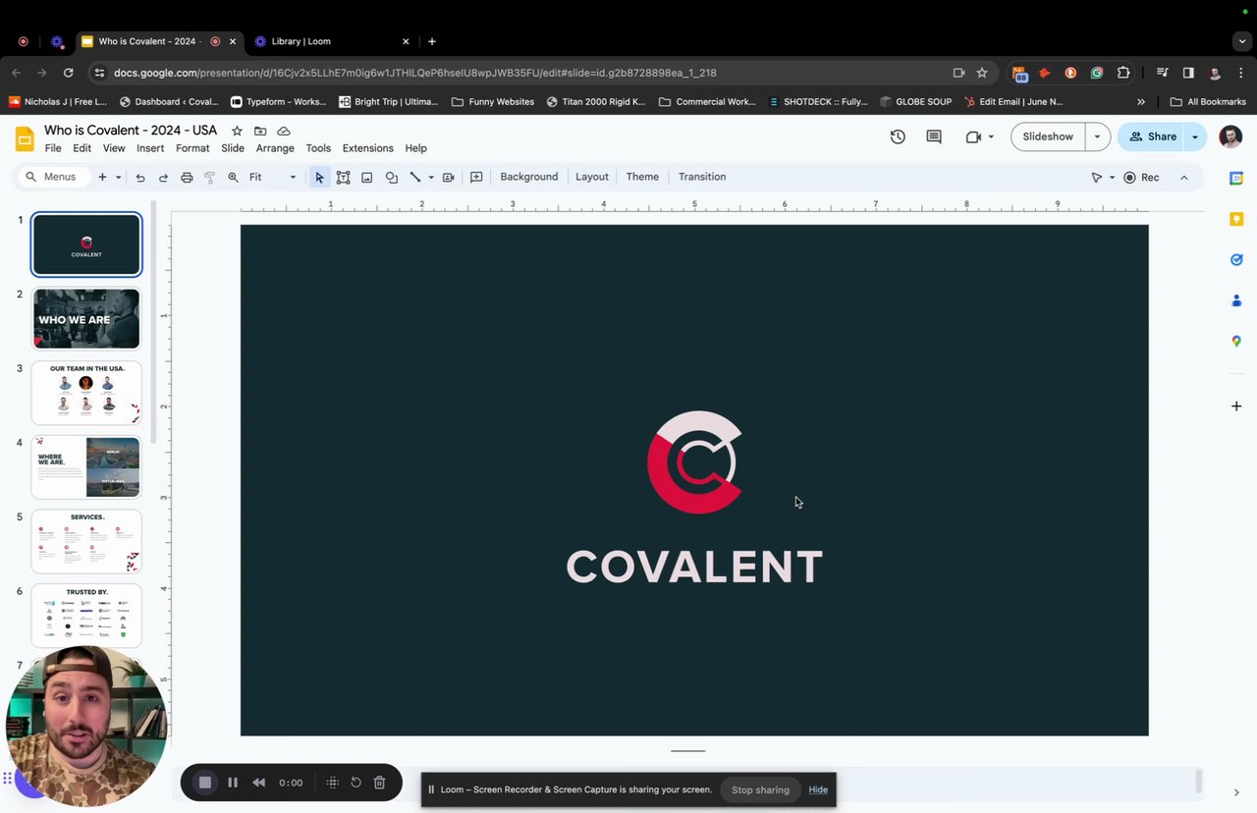Open the zoom level Fit dropdown
The width and height of the screenshot is (1257, 813).
[272, 178]
